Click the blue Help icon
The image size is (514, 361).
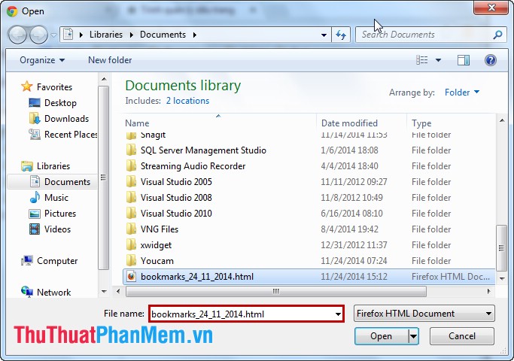click(x=491, y=60)
